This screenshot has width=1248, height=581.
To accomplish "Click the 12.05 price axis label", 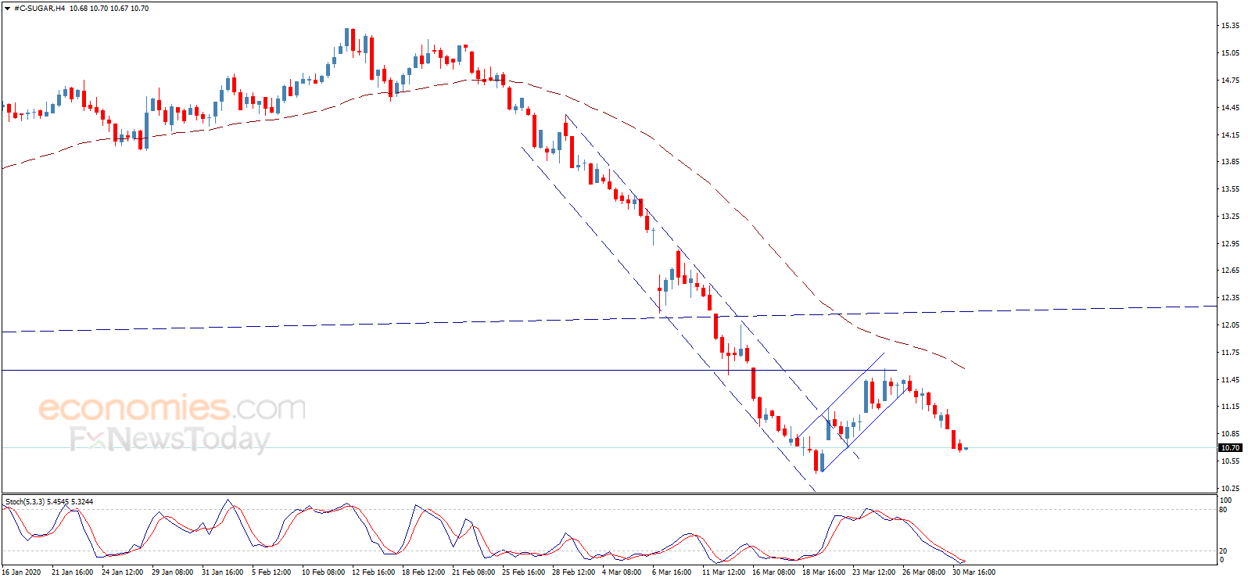I will pyautogui.click(x=1230, y=325).
